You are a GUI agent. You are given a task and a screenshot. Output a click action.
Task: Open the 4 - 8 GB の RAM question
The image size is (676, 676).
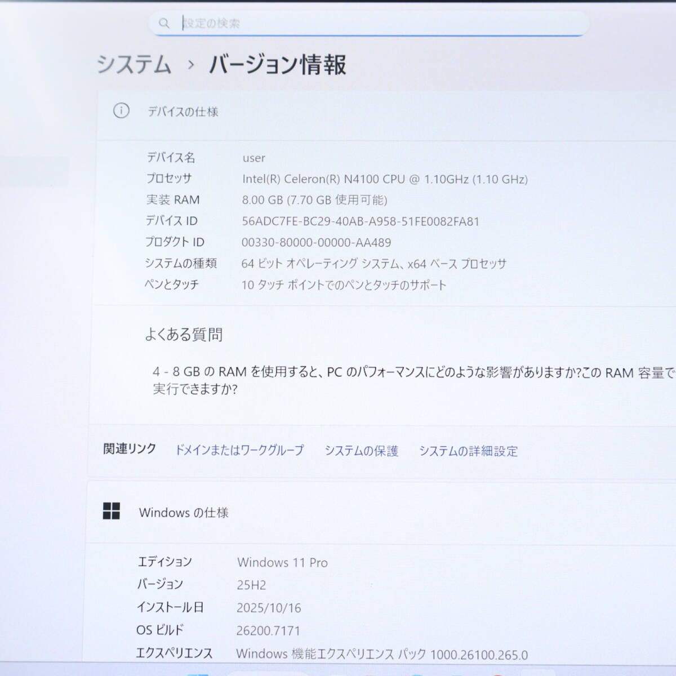(x=413, y=380)
